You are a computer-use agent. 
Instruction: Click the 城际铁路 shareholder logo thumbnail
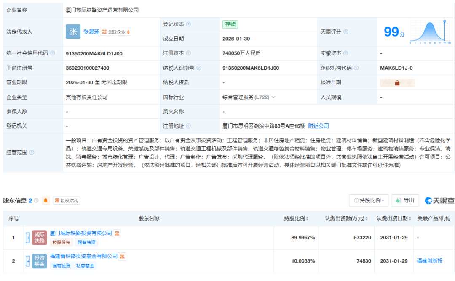pyautogui.click(x=39, y=237)
